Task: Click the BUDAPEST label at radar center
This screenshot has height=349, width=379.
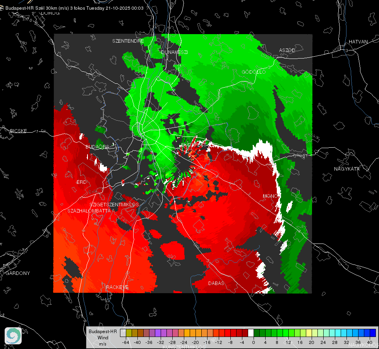Action: coord(194,145)
